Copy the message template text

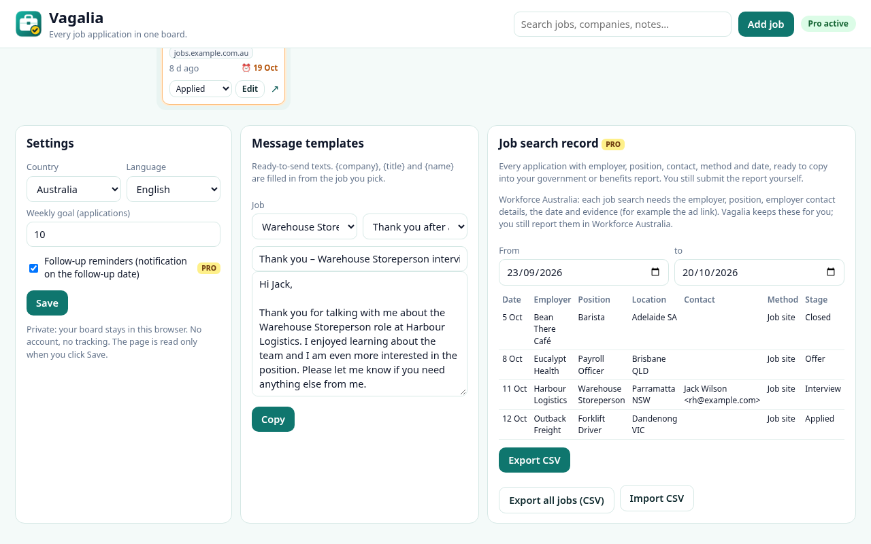[273, 419]
